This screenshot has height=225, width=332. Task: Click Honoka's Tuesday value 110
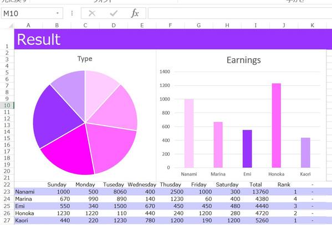point(114,213)
